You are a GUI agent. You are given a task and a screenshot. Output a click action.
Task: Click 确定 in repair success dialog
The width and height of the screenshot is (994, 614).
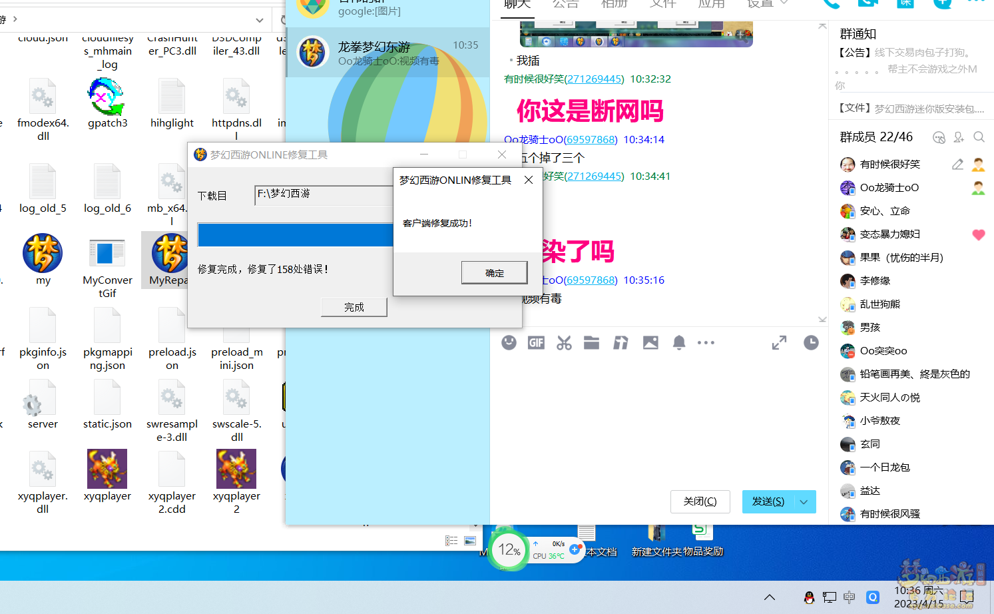[495, 273]
